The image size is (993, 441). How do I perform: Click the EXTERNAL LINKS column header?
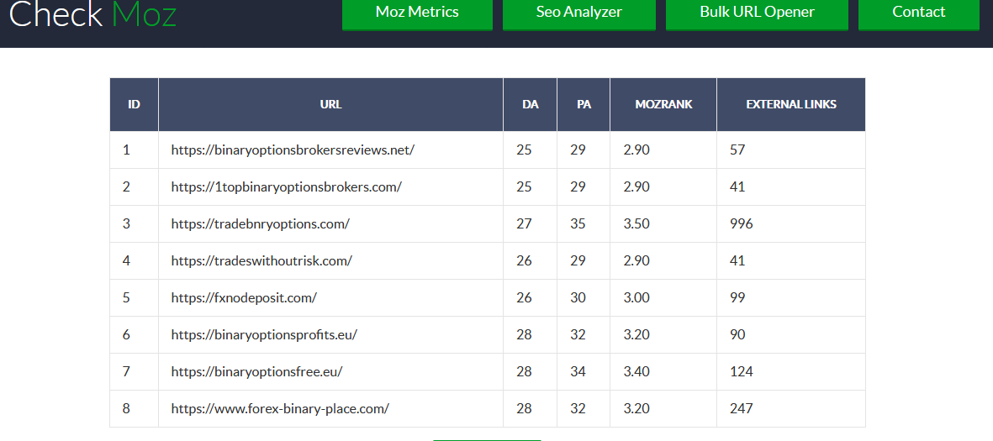(x=790, y=105)
